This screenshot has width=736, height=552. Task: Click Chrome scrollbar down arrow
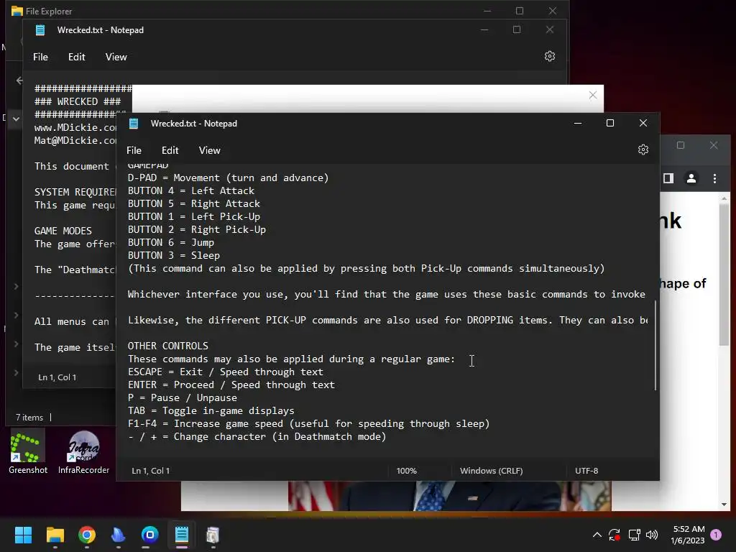[724, 505]
